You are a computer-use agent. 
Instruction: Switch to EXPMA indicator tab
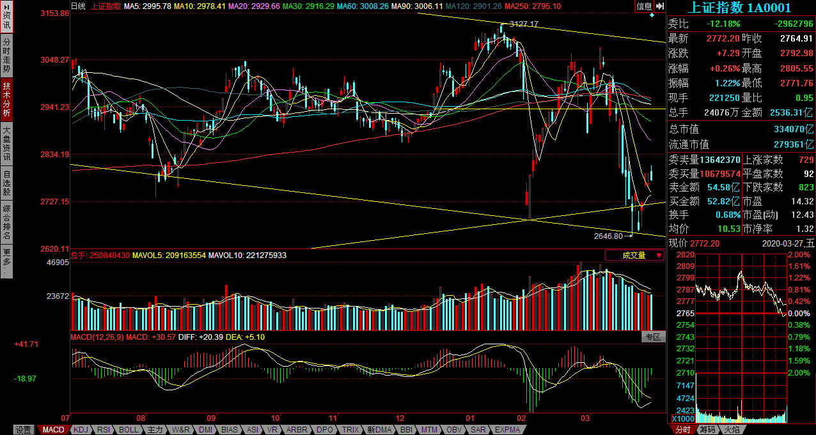[x=507, y=430]
